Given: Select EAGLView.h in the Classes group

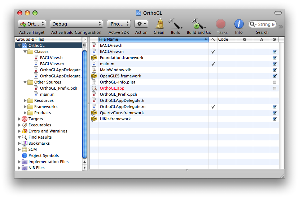Looking at the screenshot, I should [51, 58].
